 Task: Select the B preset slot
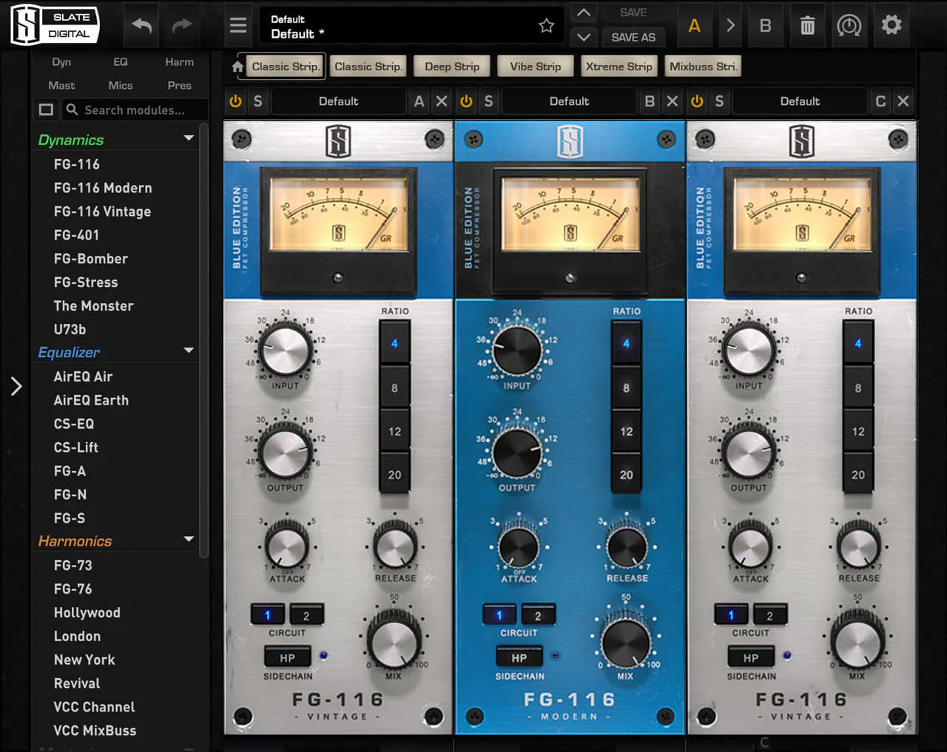(x=766, y=26)
